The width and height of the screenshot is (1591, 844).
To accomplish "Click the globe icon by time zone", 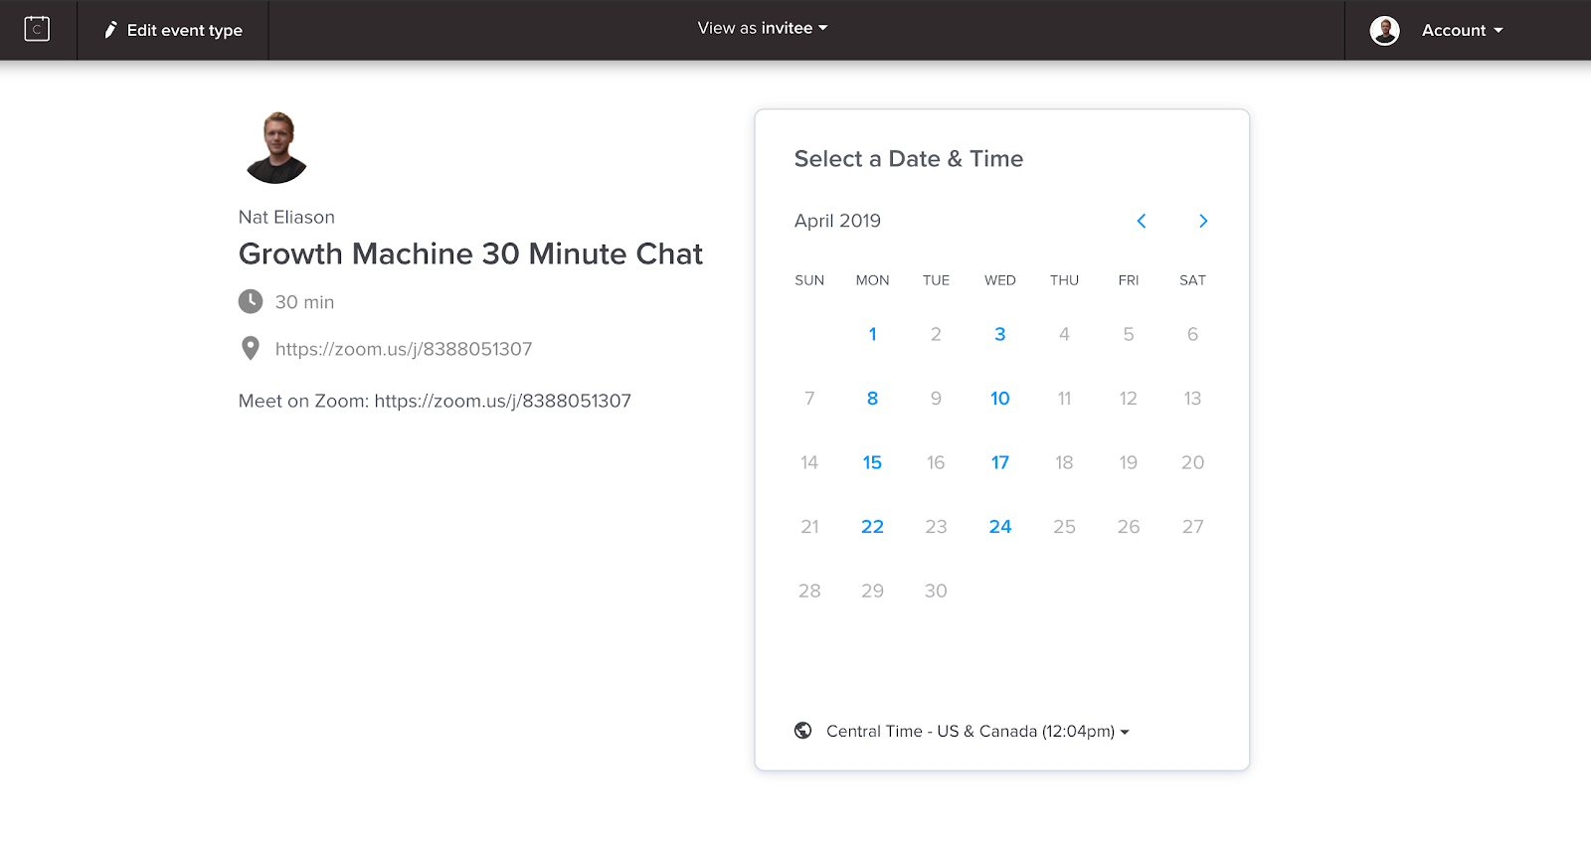I will tap(803, 731).
